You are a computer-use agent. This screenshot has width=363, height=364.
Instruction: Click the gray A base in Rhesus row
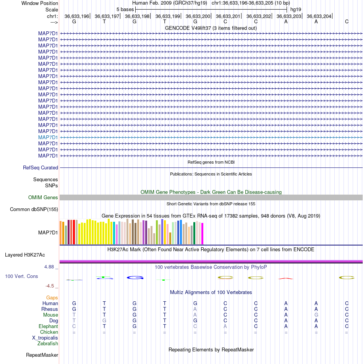coord(195,309)
